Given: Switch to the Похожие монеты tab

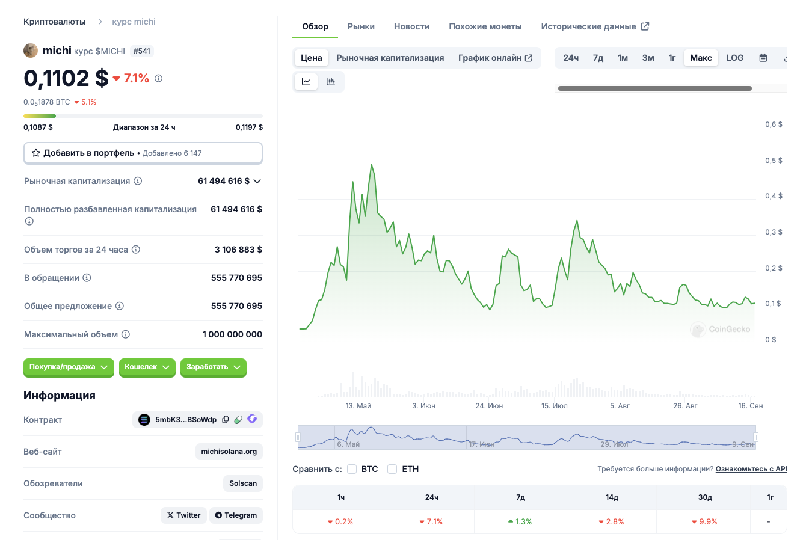Looking at the screenshot, I should [485, 26].
